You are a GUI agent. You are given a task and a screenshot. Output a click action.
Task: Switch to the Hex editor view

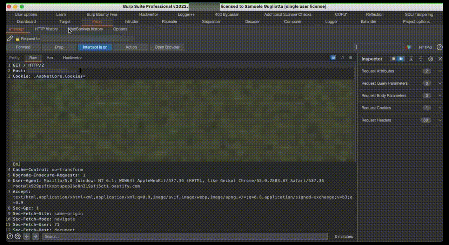[50, 58]
